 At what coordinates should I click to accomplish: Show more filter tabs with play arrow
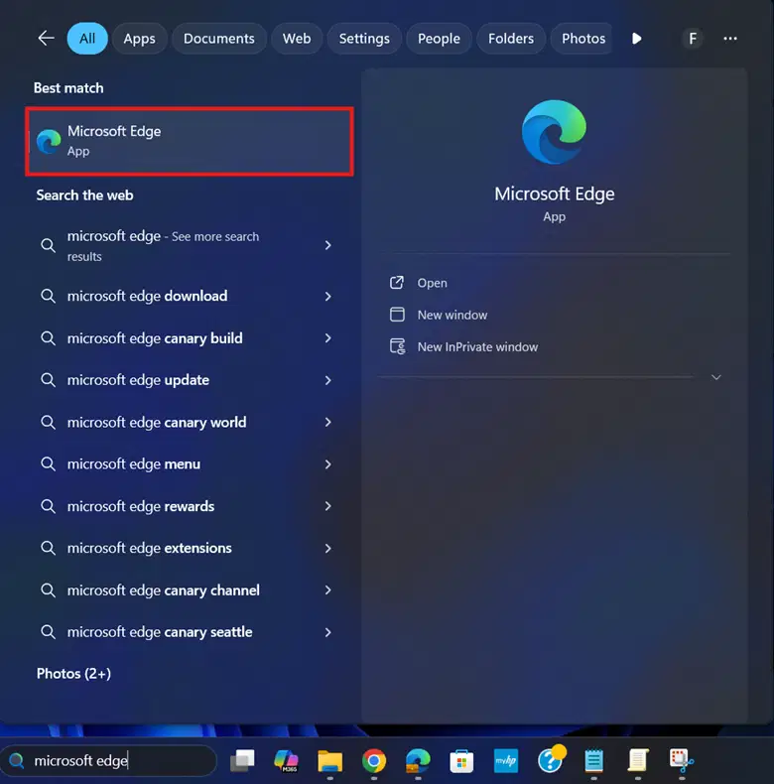(636, 39)
